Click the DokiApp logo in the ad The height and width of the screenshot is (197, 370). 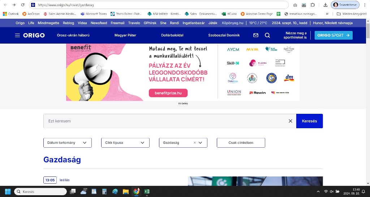point(233,78)
